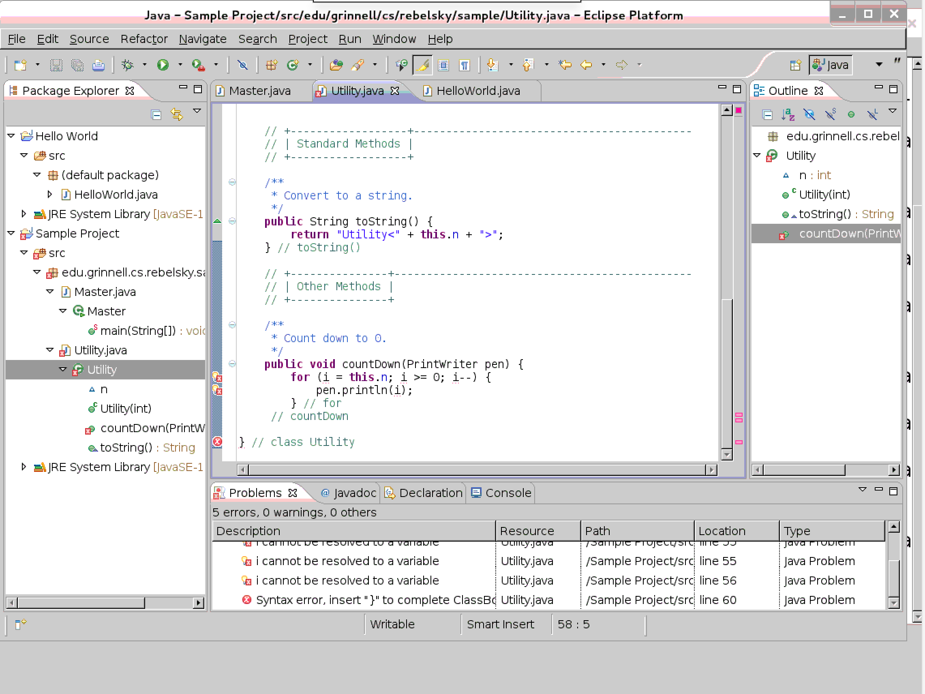
Task: Switch to the Master.java editor tab
Action: coord(259,91)
